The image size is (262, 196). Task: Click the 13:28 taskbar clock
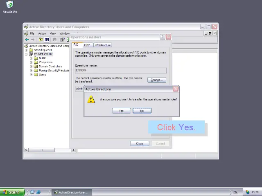tap(255, 192)
